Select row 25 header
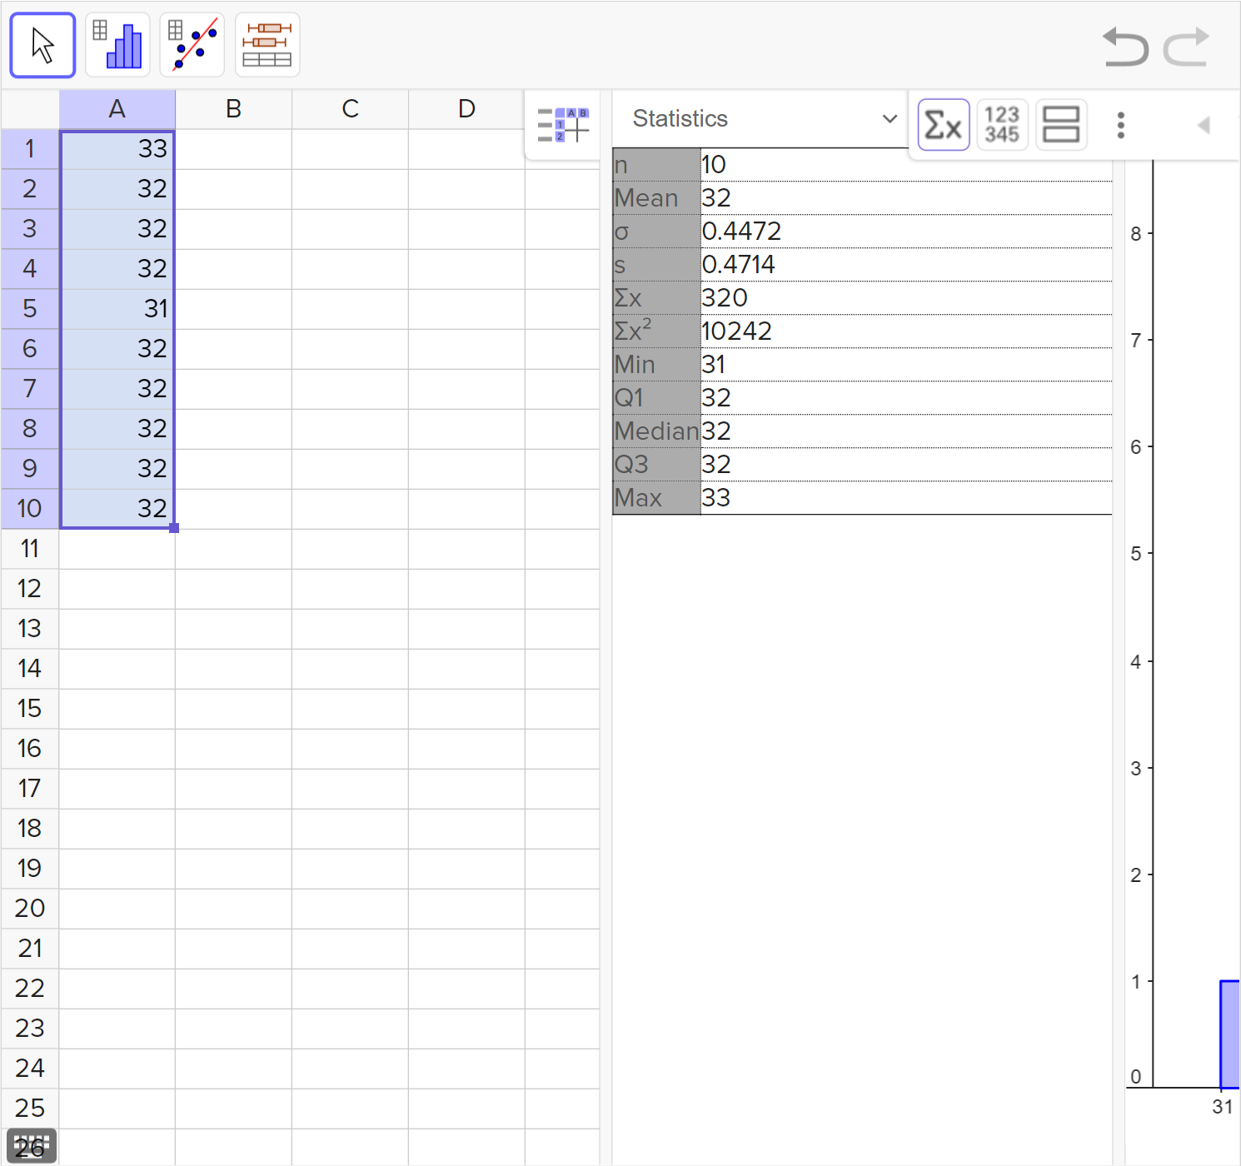 (x=29, y=1109)
